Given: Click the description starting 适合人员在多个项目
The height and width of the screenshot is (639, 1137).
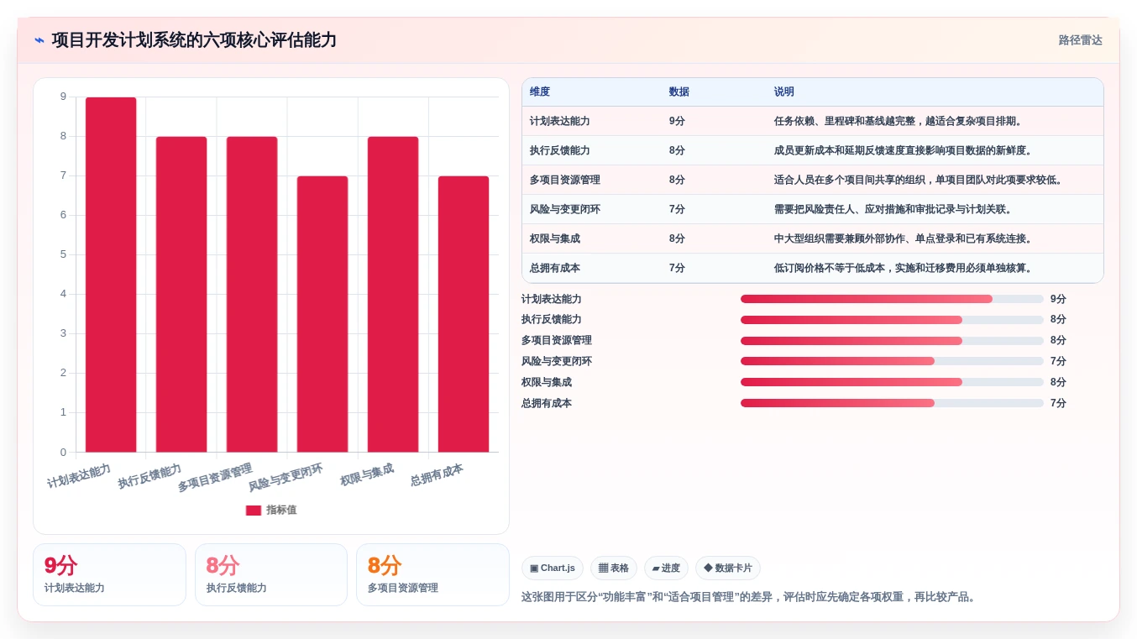Looking at the screenshot, I should 920,180.
